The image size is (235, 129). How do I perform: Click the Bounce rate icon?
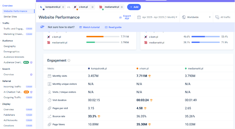pos(49,116)
